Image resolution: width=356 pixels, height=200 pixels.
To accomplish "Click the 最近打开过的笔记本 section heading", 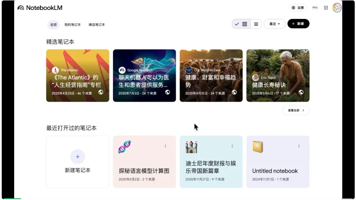I will [x=72, y=128].
